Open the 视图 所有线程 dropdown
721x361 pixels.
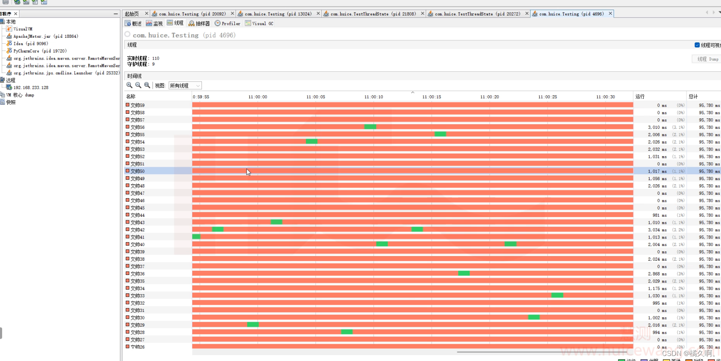coord(185,86)
